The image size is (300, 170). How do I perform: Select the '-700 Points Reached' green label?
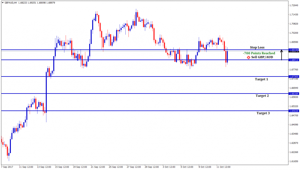[x=259, y=53]
